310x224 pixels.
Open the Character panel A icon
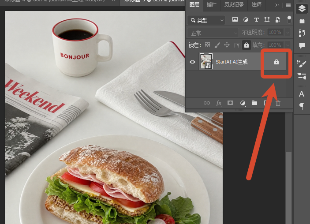point(302,94)
